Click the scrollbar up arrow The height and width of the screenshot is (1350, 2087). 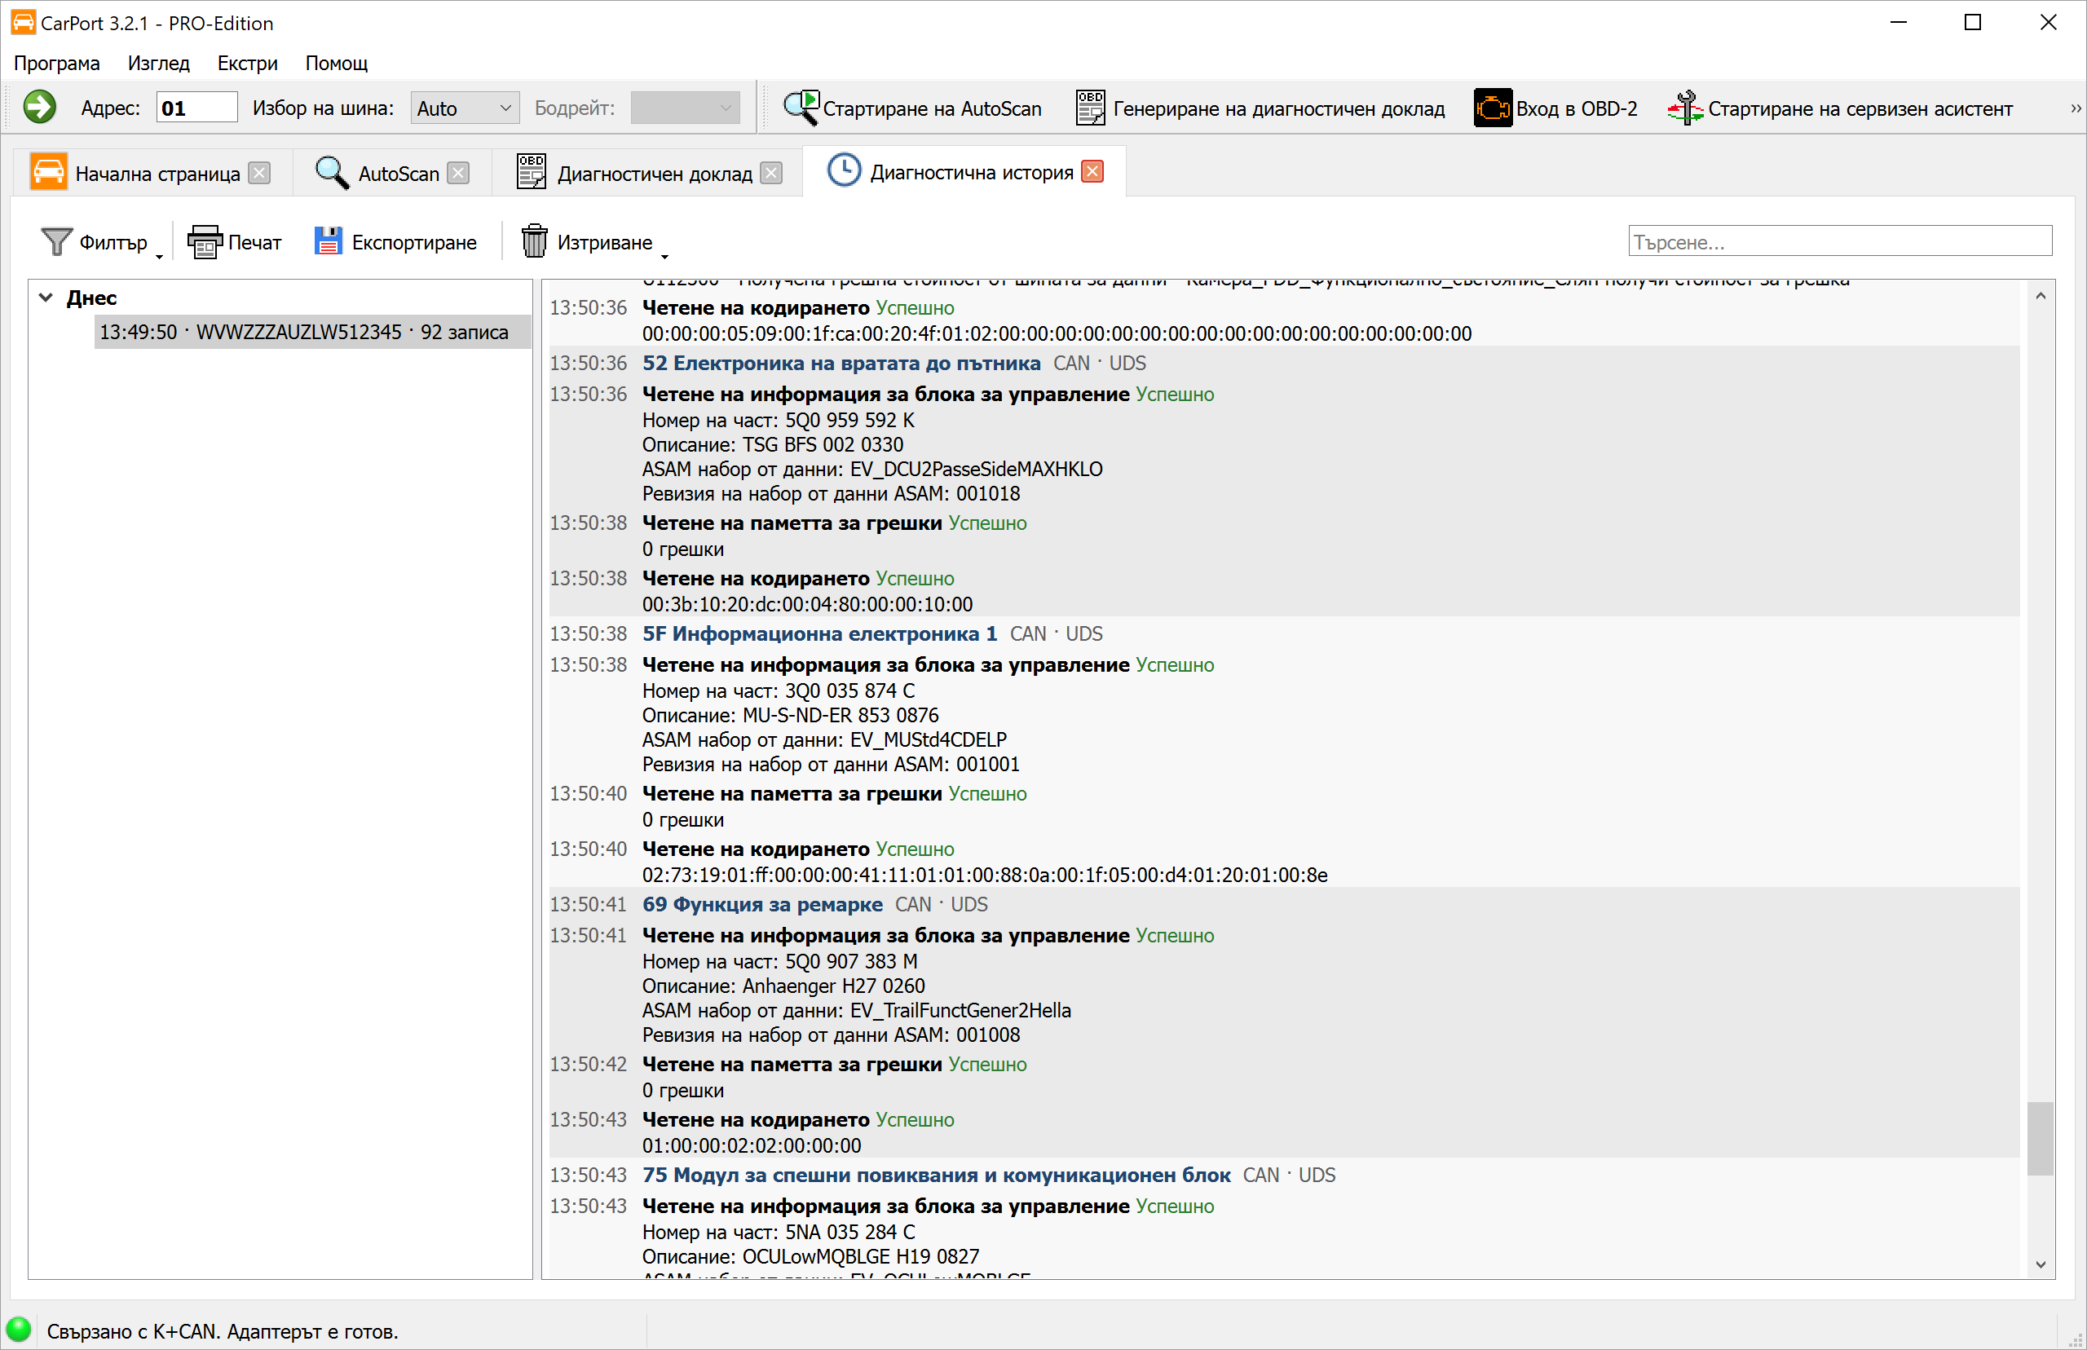point(2041,295)
